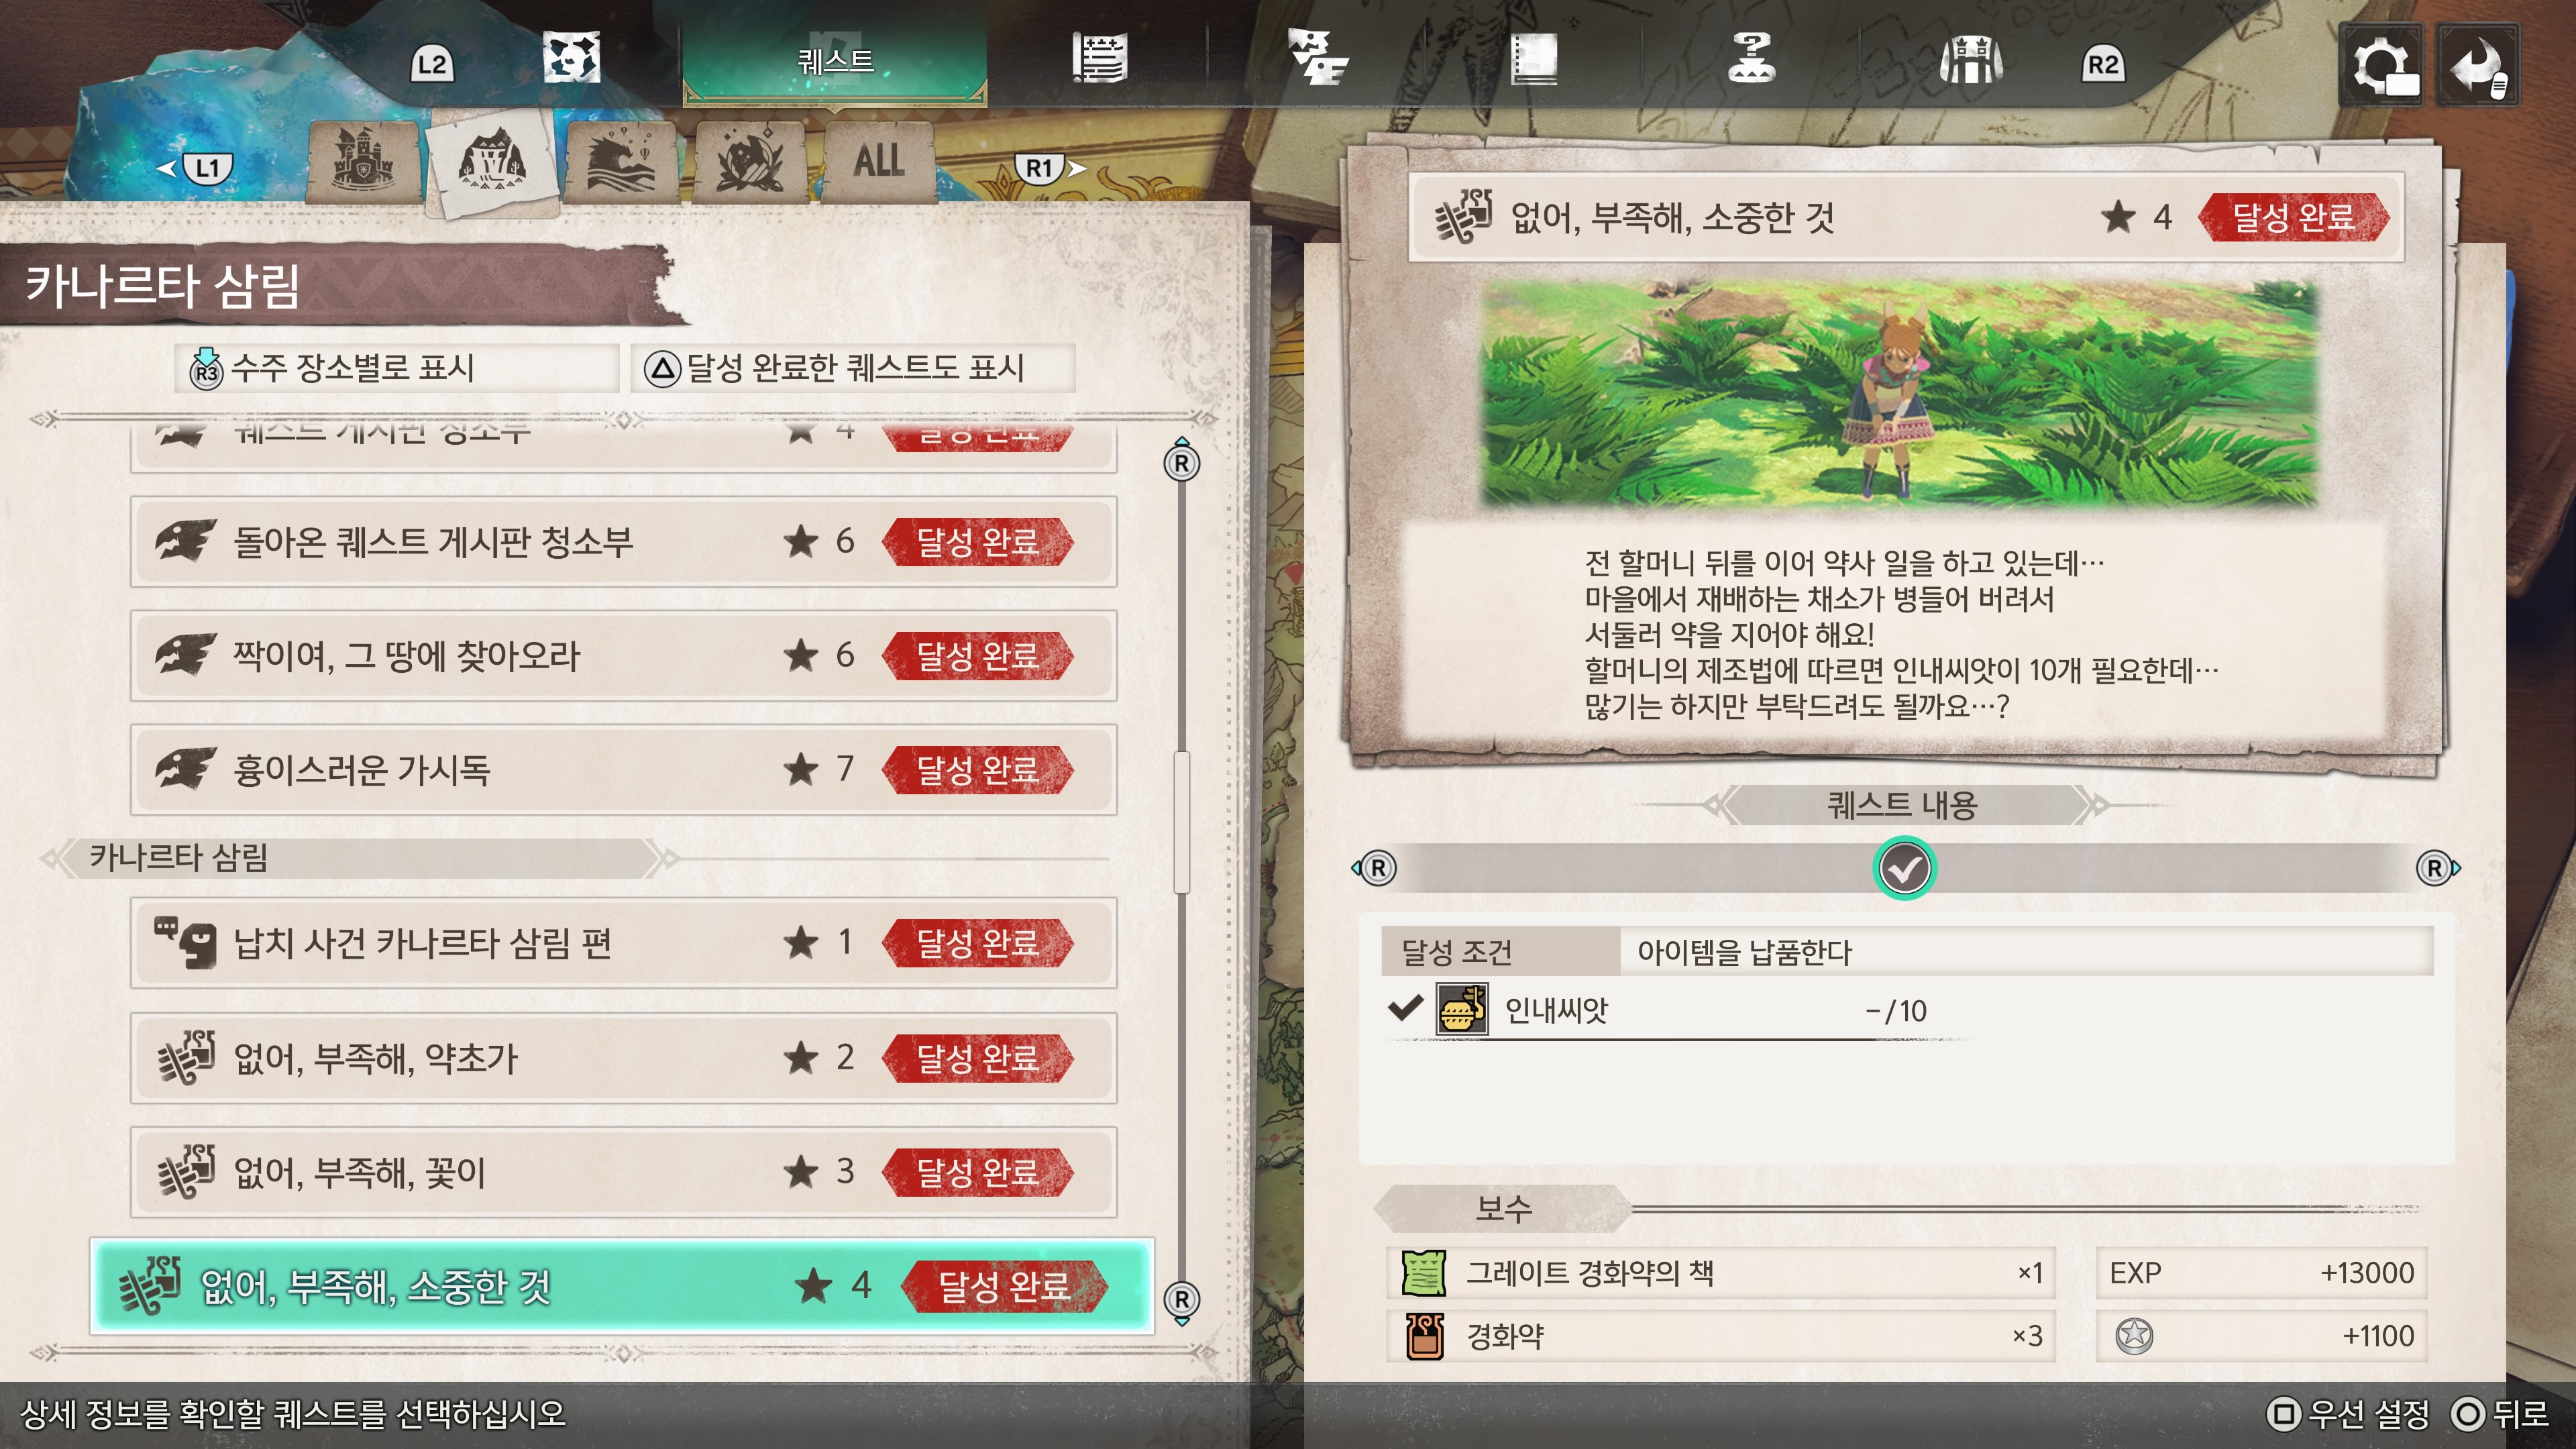Click the 인내씨앗 checkmark
This screenshot has width=2576, height=1449.
[1405, 1008]
